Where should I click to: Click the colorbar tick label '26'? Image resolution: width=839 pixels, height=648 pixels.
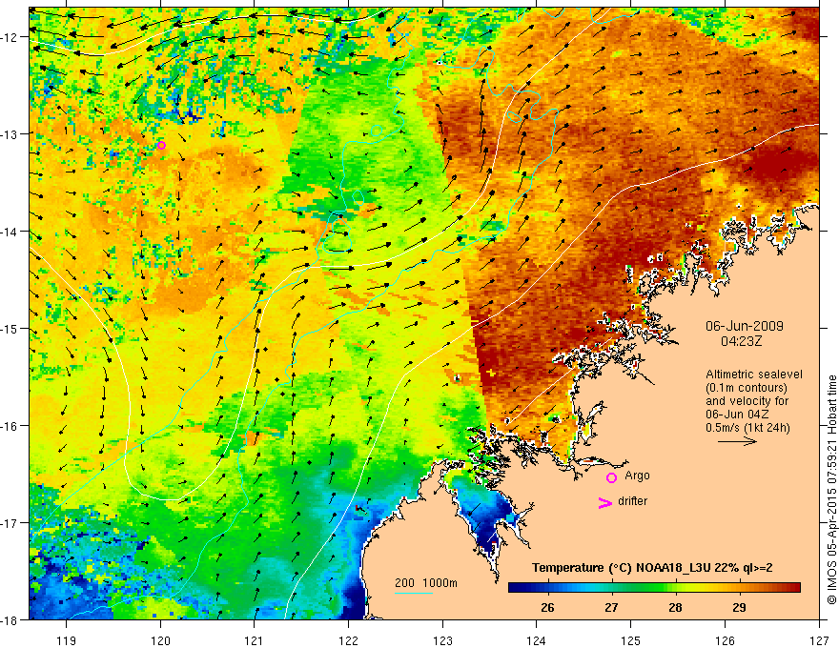point(547,608)
